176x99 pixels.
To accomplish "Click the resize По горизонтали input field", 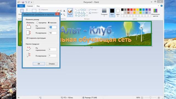I will 53,27.
